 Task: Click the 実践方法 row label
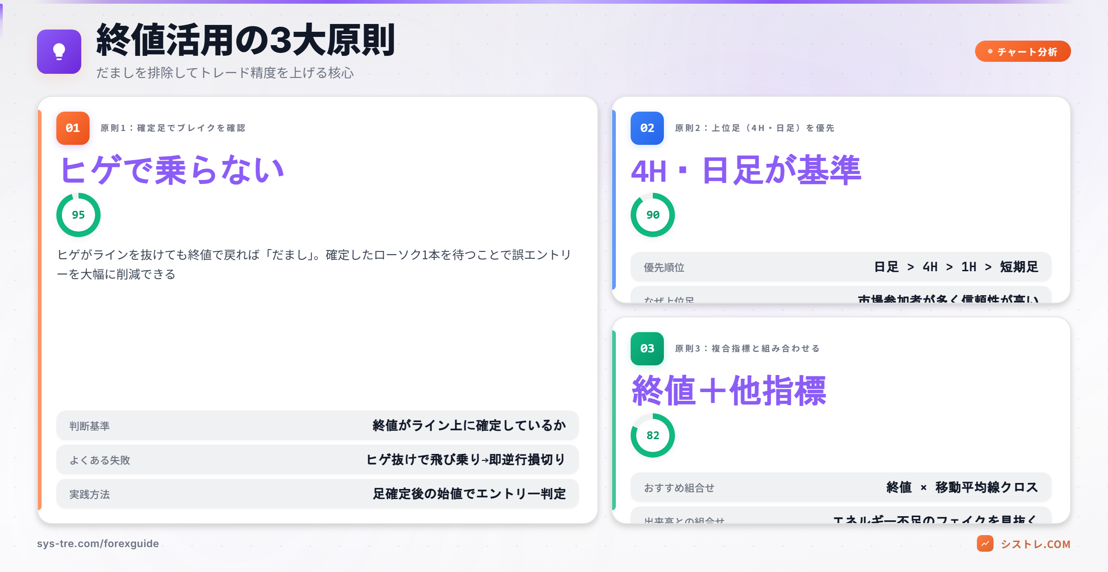[90, 494]
